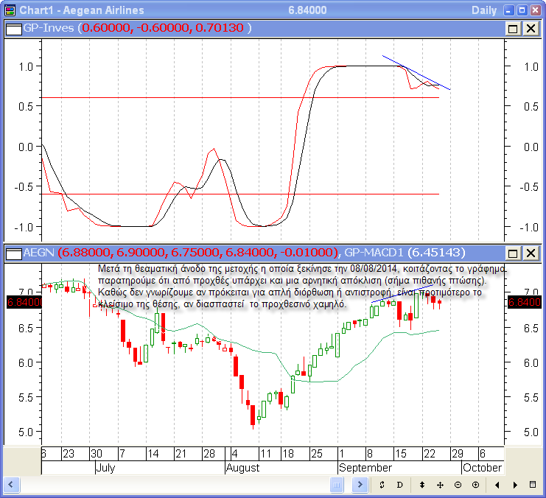Click the refresh/reload chart icon in bottom toolbar
The height and width of the screenshot is (498, 546).
[382, 485]
